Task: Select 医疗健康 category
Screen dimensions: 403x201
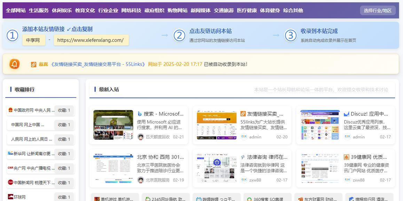Action: (x=247, y=10)
